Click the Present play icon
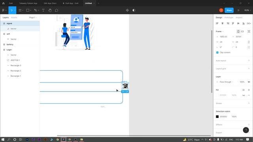 point(238,10)
